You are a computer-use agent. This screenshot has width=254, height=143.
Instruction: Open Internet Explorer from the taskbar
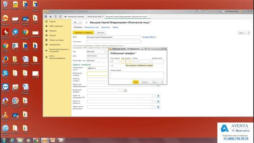pyautogui.click(x=12, y=140)
